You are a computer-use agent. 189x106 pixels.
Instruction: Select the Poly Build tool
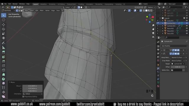[4, 74]
